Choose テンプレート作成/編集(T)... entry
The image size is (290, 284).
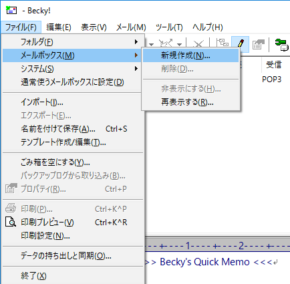[72, 142]
